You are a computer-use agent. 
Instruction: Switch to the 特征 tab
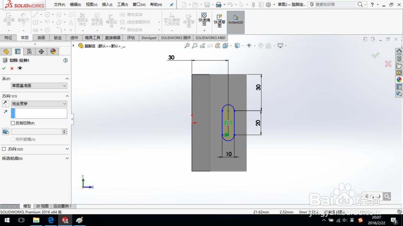pos(8,38)
